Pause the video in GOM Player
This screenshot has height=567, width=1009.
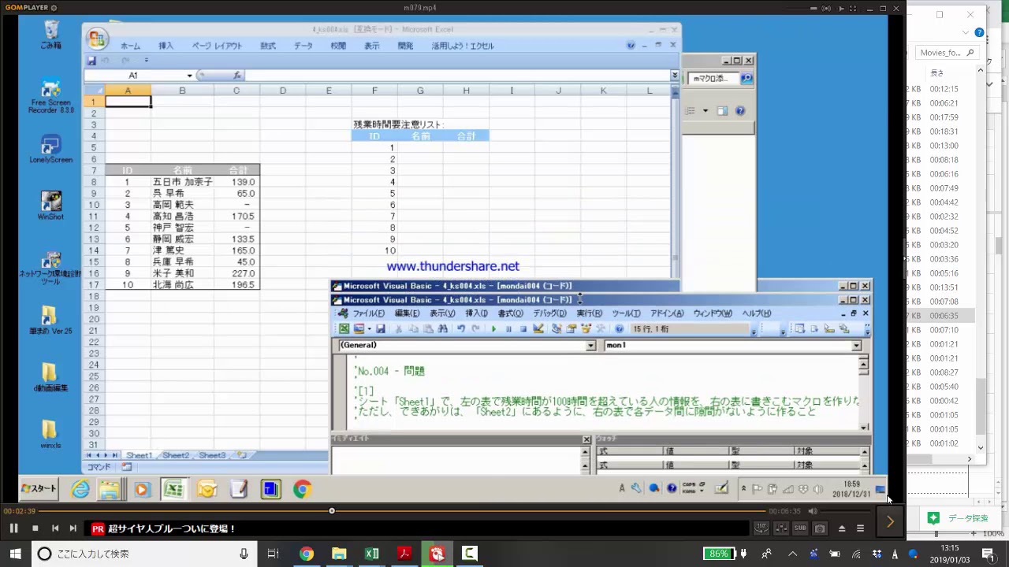13,528
